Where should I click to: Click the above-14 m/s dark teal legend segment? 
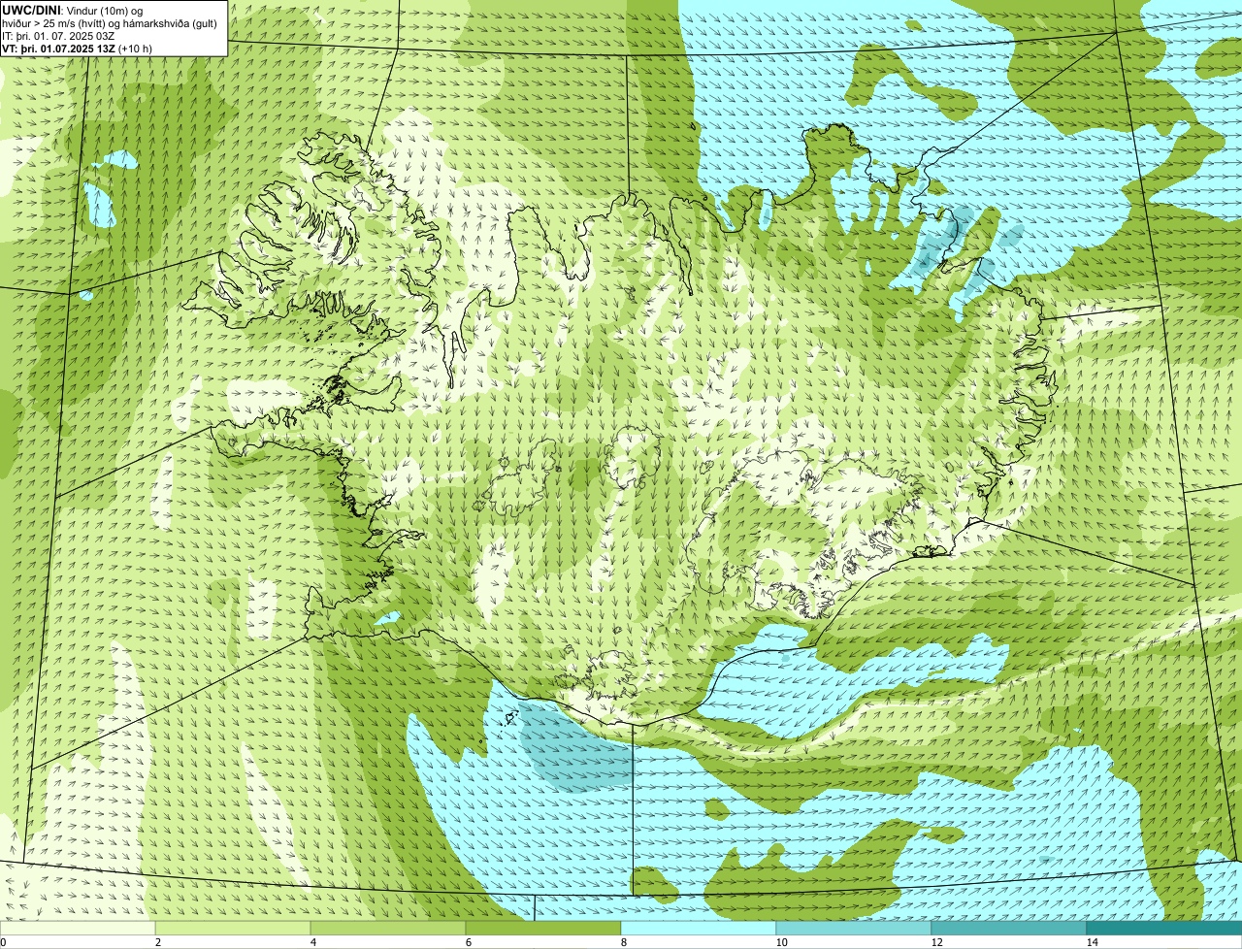1164,928
